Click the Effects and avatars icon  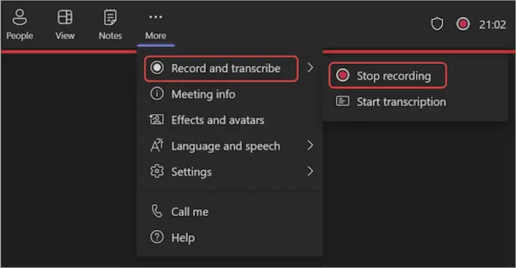click(x=157, y=120)
